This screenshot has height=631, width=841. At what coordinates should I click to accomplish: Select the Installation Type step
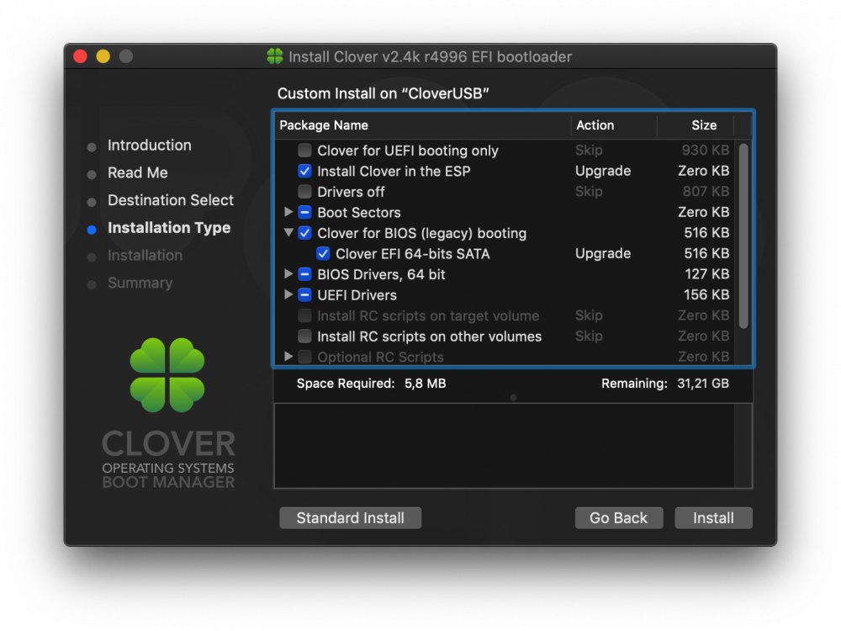click(169, 228)
